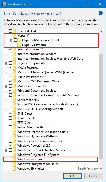Click the Windows Sandbox folder icon
This screenshot has height=182, width=106.
pos(14,159)
